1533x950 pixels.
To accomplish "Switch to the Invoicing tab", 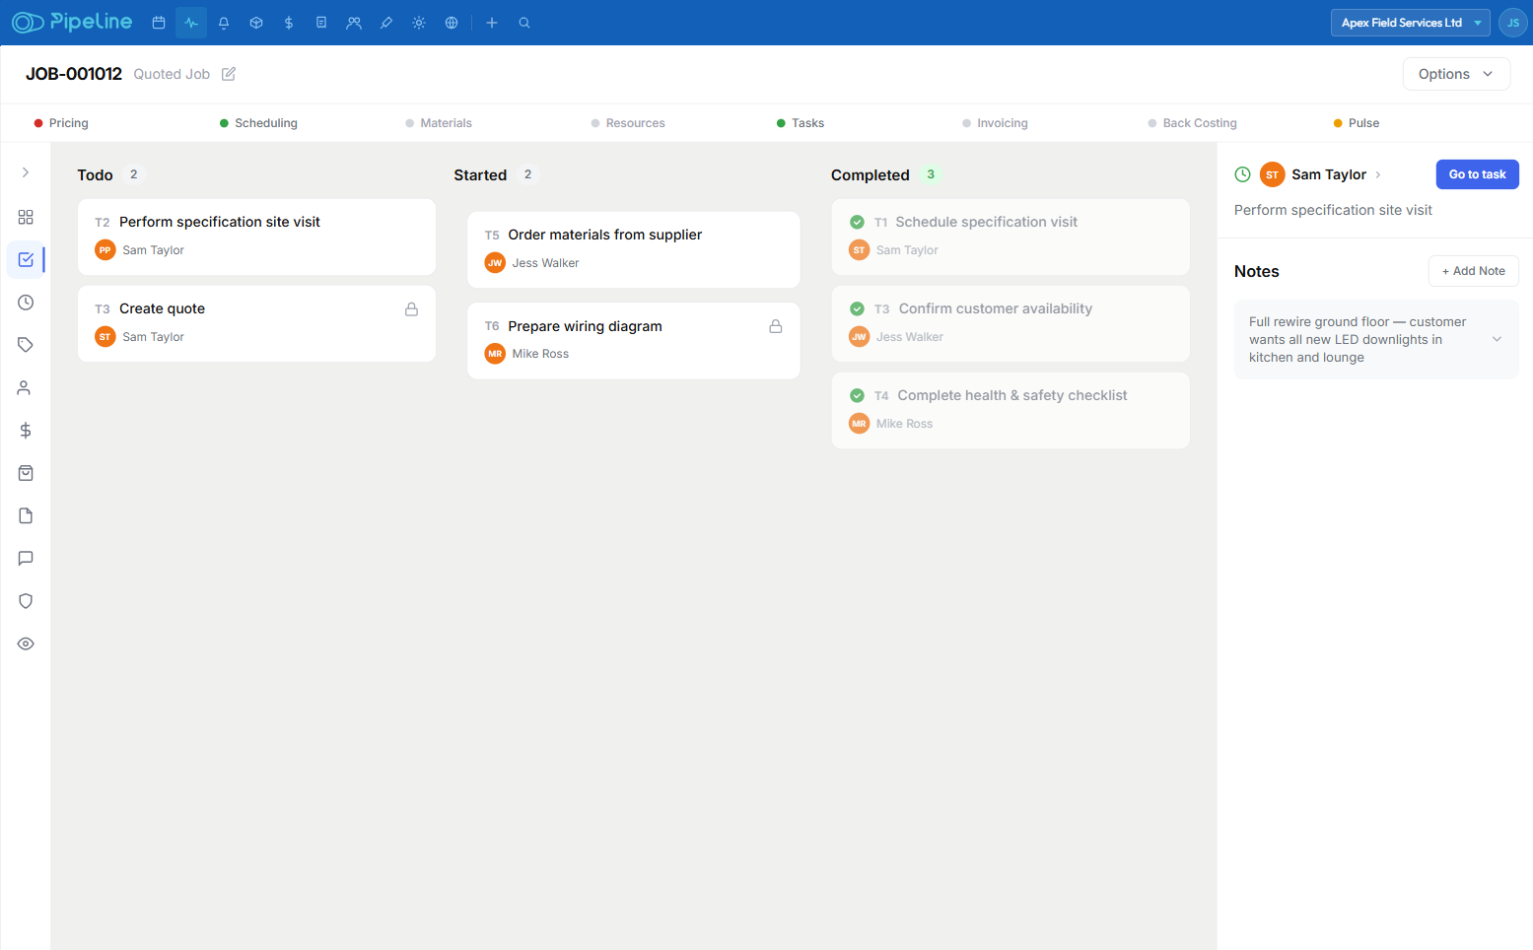I will pyautogui.click(x=1003, y=122).
